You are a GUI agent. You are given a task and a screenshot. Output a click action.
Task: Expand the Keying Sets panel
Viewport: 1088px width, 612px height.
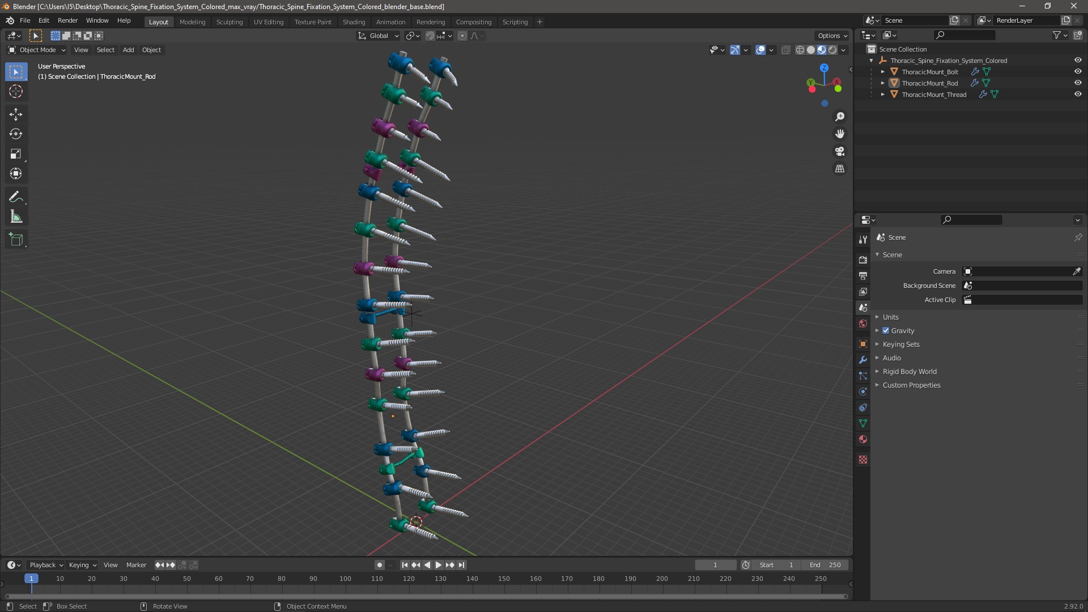pos(900,345)
